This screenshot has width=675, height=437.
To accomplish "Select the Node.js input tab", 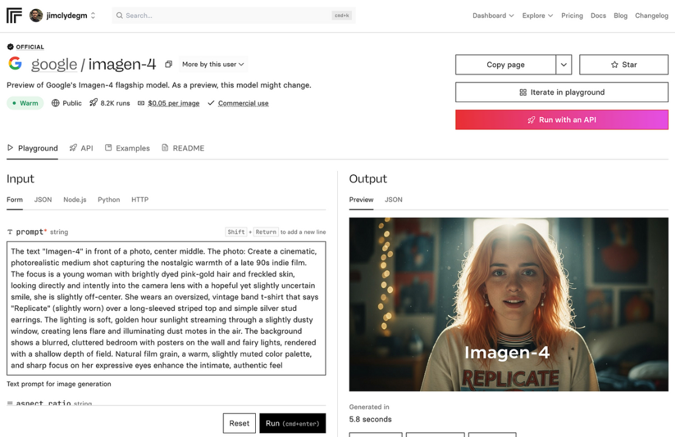I will [x=75, y=200].
